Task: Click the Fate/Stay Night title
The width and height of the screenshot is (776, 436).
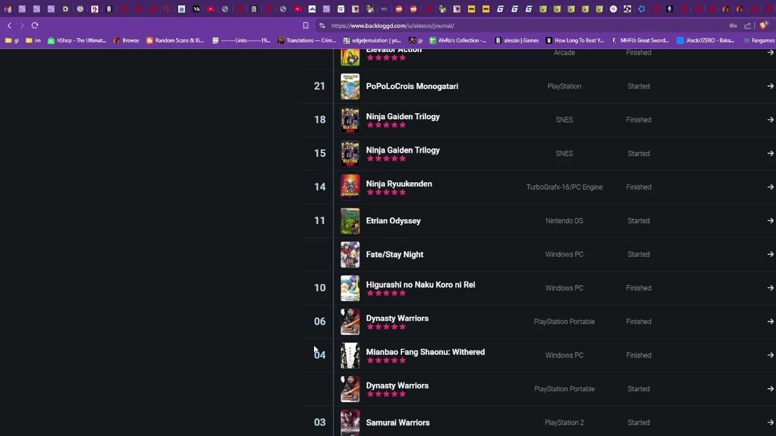Action: (x=395, y=254)
